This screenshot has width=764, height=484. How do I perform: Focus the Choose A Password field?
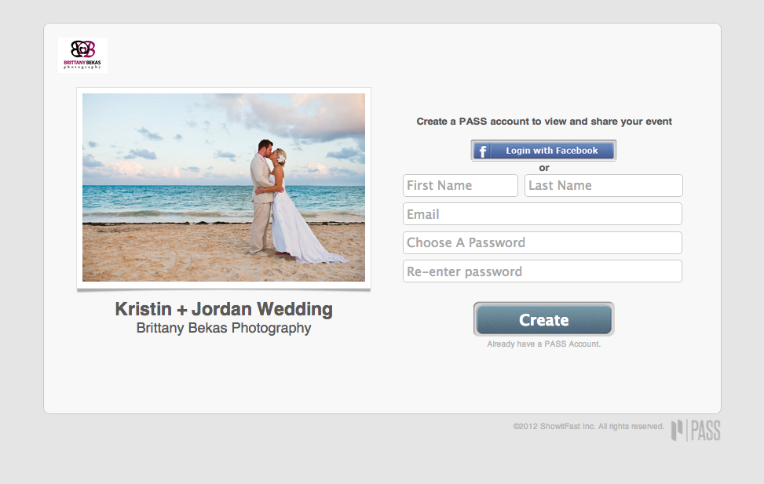click(x=542, y=243)
